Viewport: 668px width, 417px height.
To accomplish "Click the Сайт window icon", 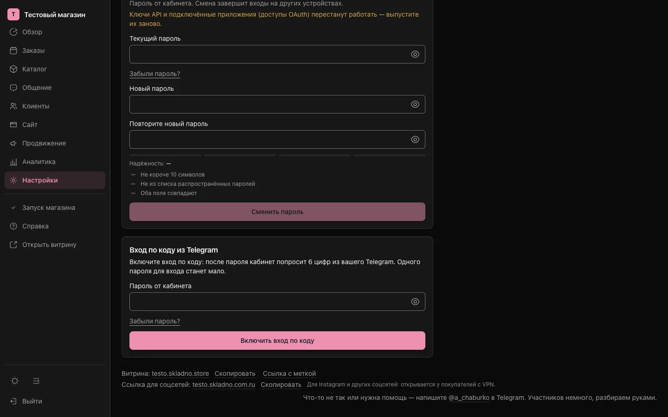I will click(13, 125).
